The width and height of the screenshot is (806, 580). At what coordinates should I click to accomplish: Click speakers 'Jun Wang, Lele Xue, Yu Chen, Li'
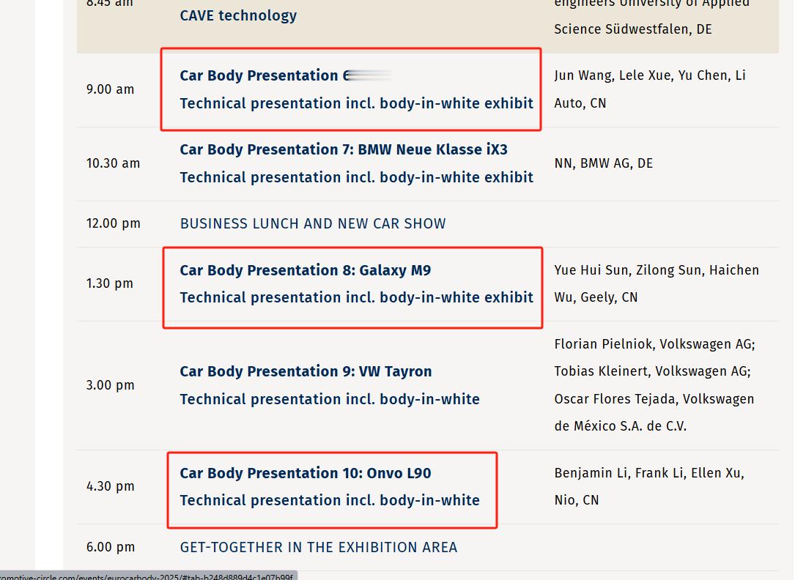(x=650, y=75)
